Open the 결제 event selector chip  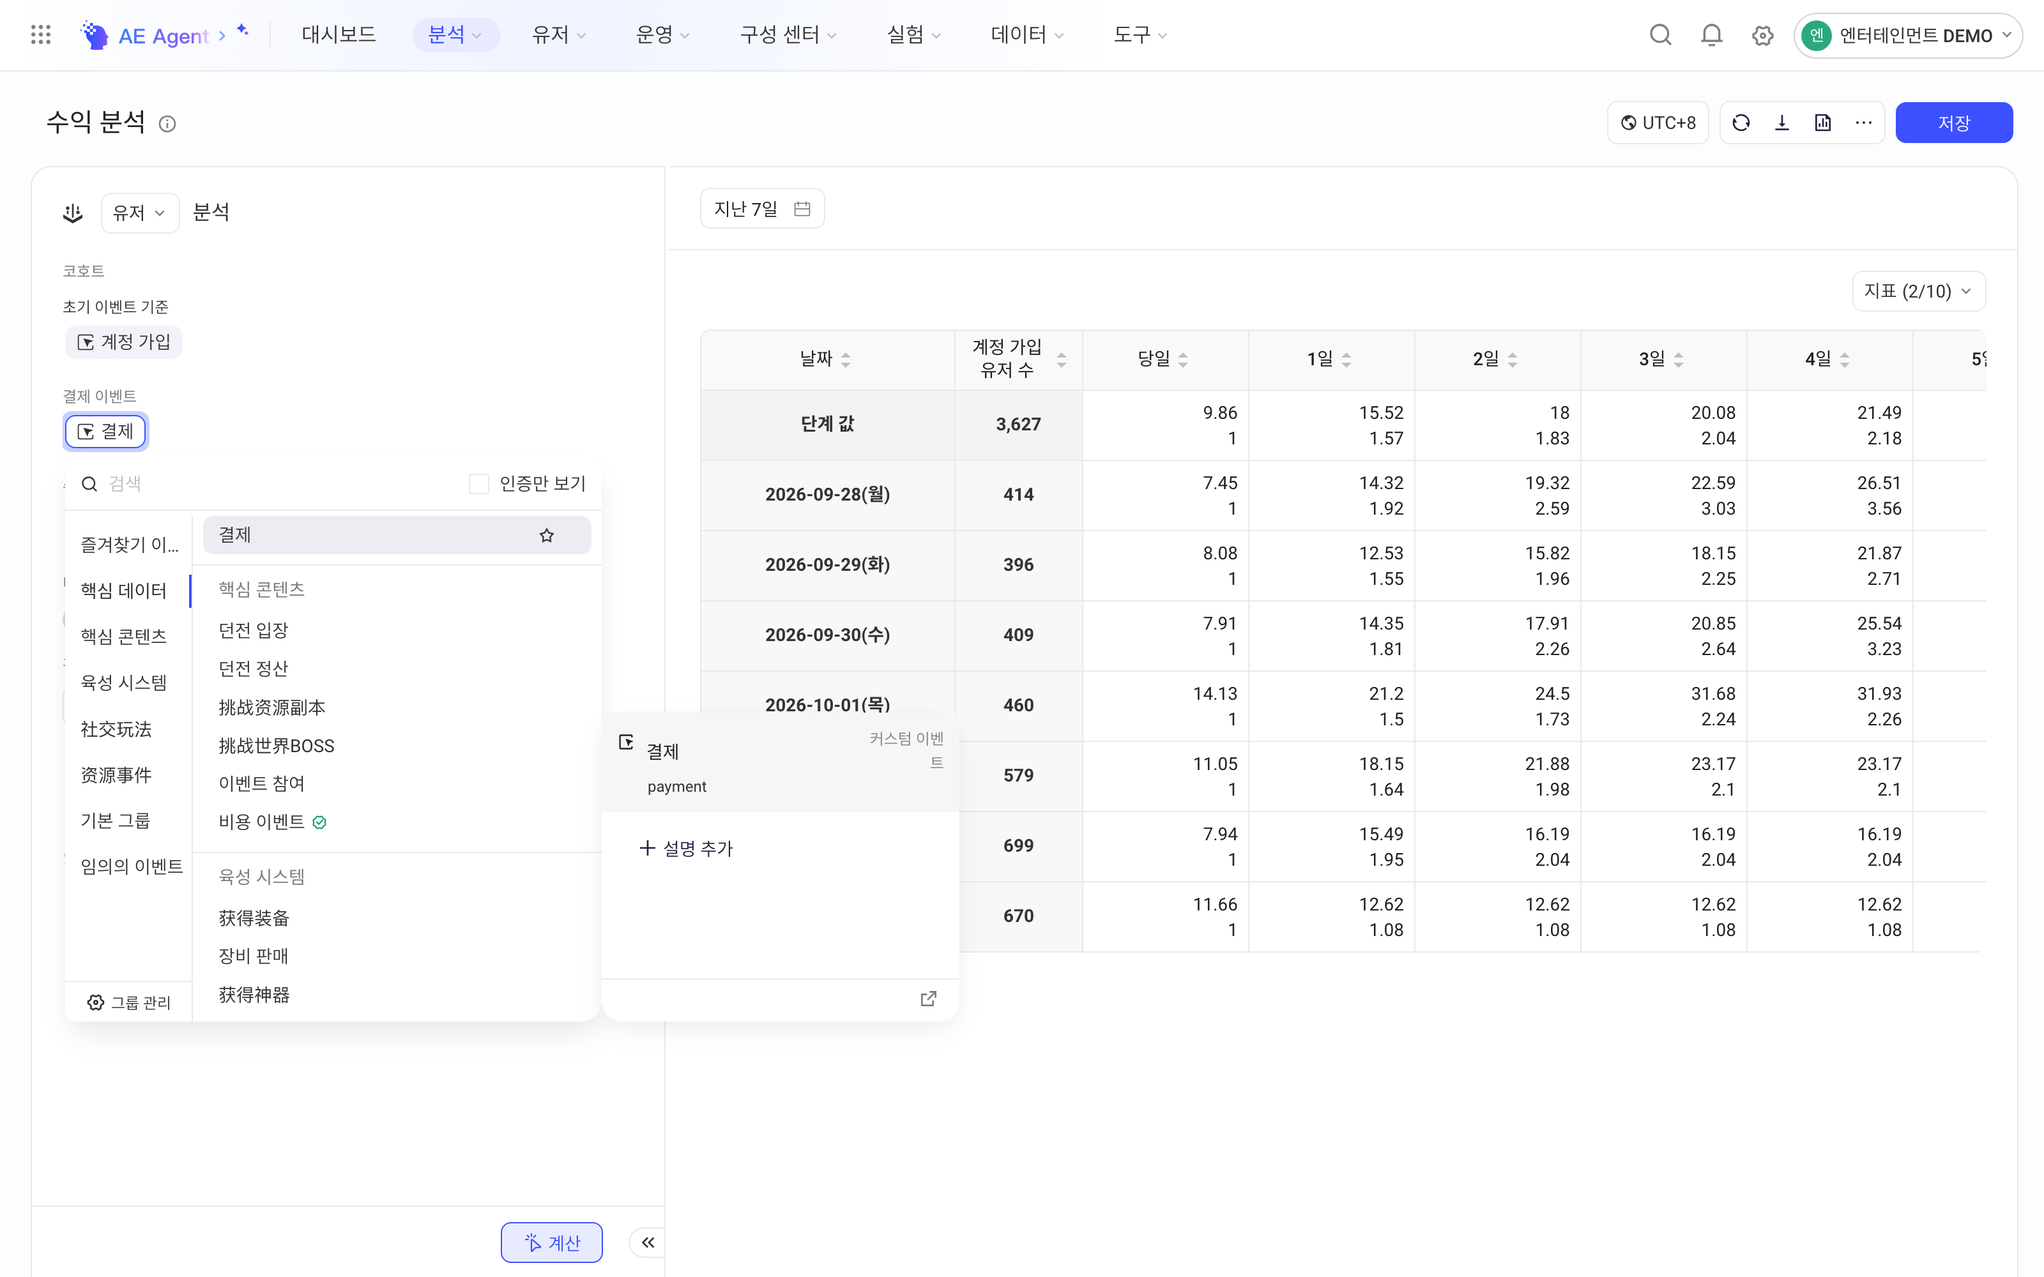point(105,432)
